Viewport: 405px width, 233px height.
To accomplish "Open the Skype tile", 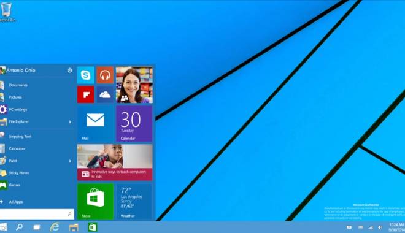I will [x=85, y=75].
